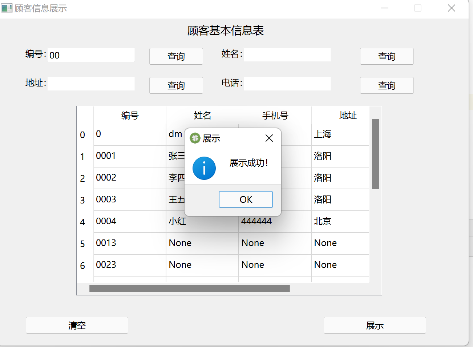The image size is (473, 347).
Task: Select the cell containing 0004
Action: 106,221
